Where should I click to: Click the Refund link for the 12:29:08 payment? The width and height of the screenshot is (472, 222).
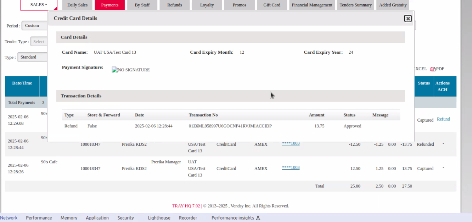443,119
